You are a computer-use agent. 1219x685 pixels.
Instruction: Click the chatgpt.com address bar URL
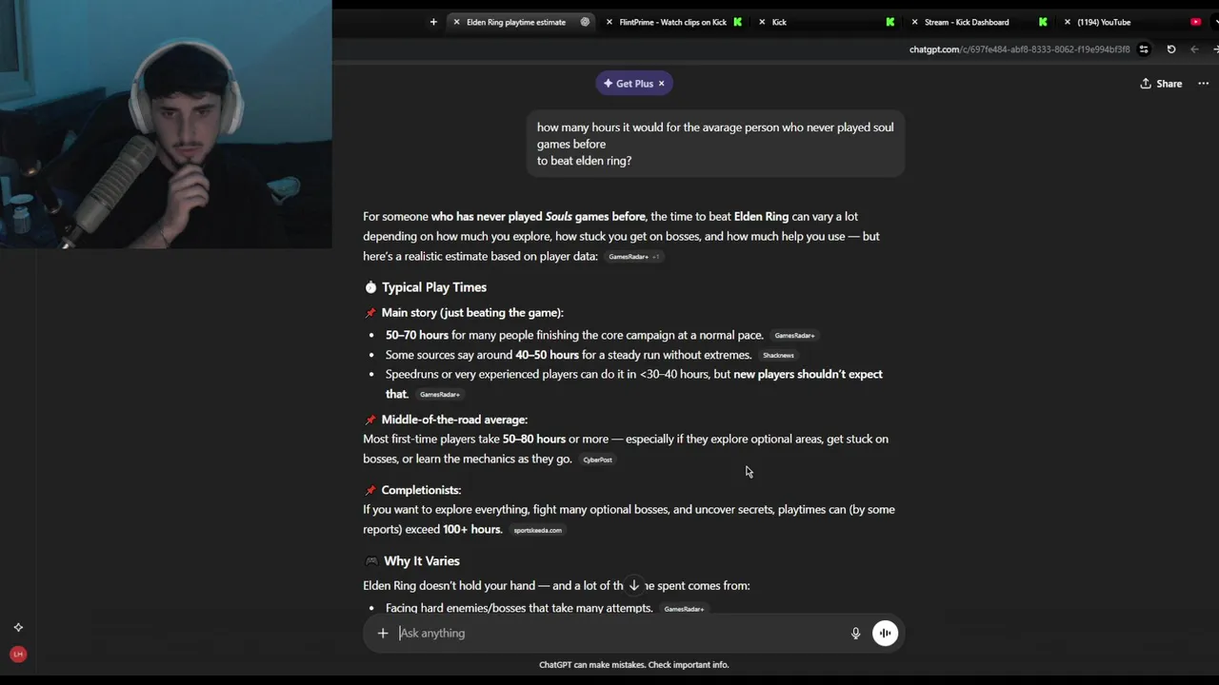pyautogui.click(x=1019, y=49)
